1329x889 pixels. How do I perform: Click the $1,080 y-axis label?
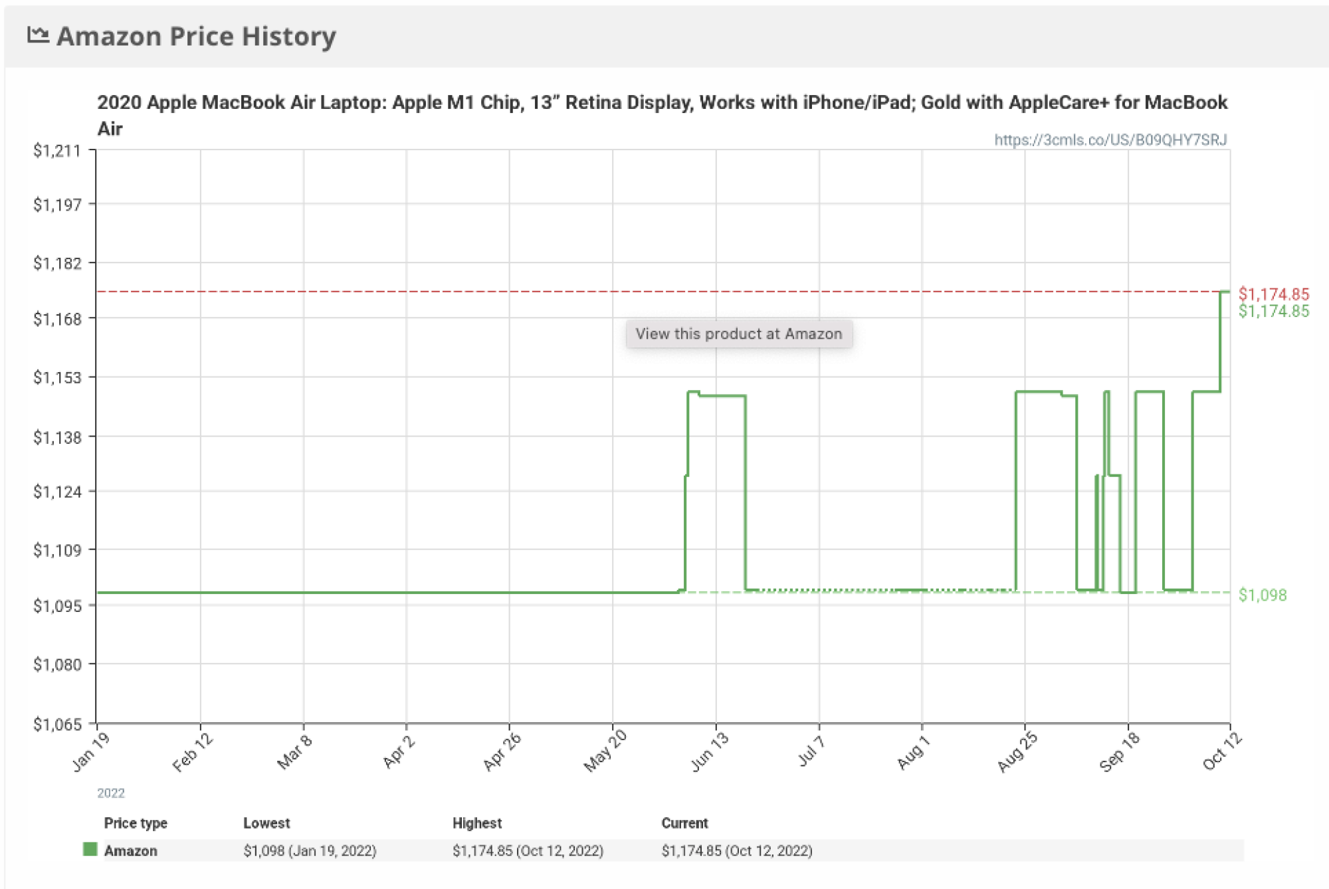(x=57, y=664)
